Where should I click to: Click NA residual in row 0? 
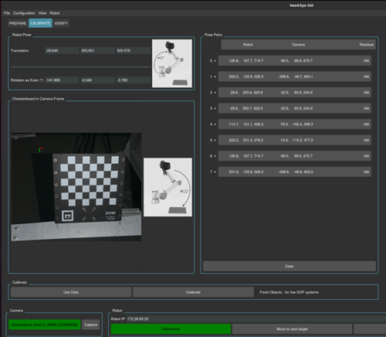tap(367, 61)
